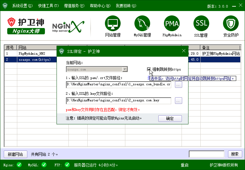Toggle the 强制跳转到https checkbox

pos(149,69)
